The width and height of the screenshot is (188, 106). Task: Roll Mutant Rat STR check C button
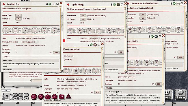[x=10, y=29]
